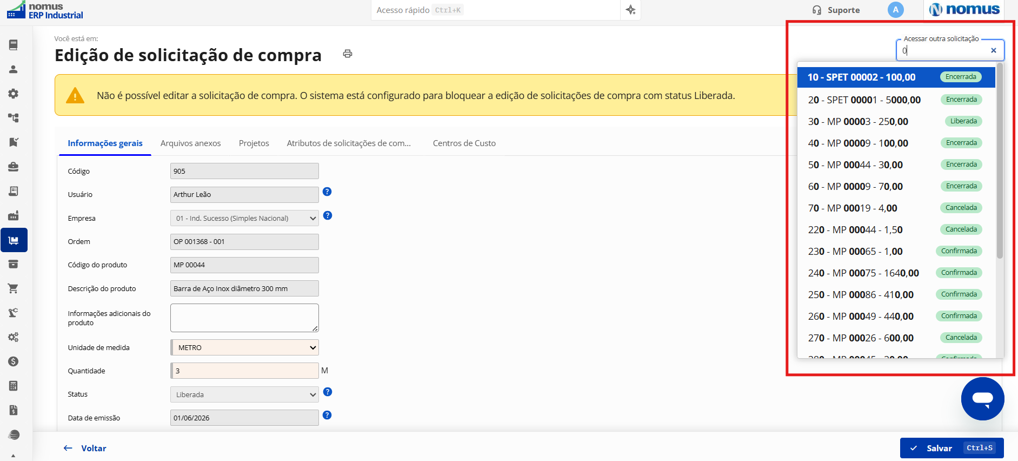
Task: Open Suporte link in header
Action: point(836,10)
